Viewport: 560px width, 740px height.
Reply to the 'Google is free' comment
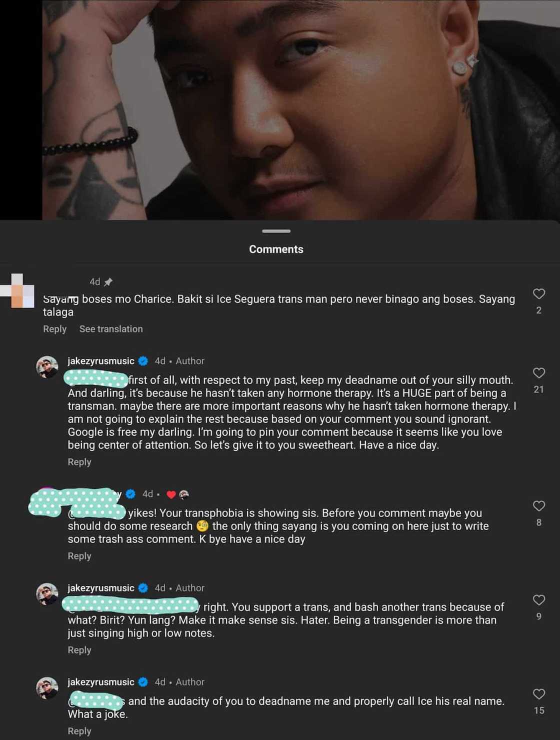pos(79,462)
